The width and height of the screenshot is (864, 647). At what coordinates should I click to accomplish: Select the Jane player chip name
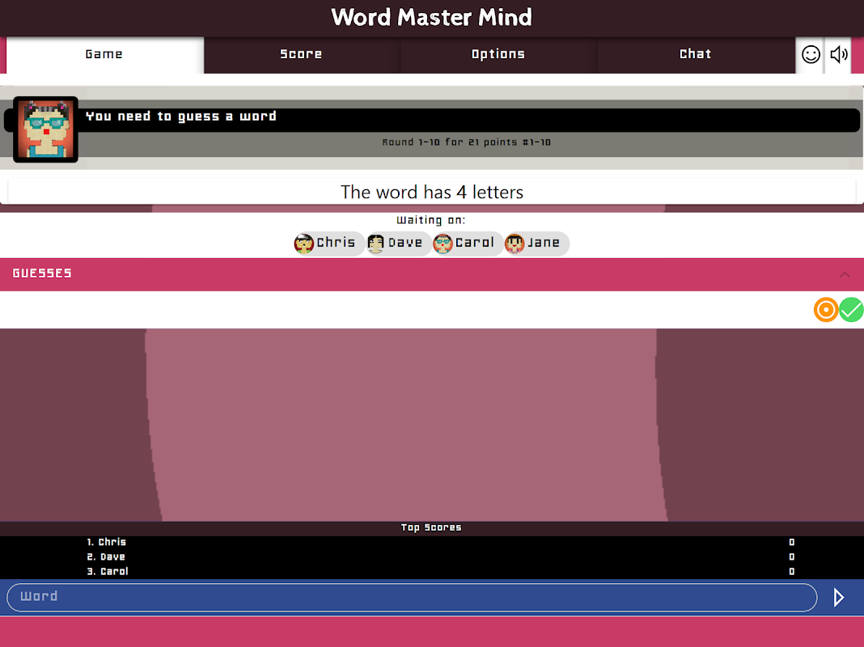pyautogui.click(x=544, y=243)
